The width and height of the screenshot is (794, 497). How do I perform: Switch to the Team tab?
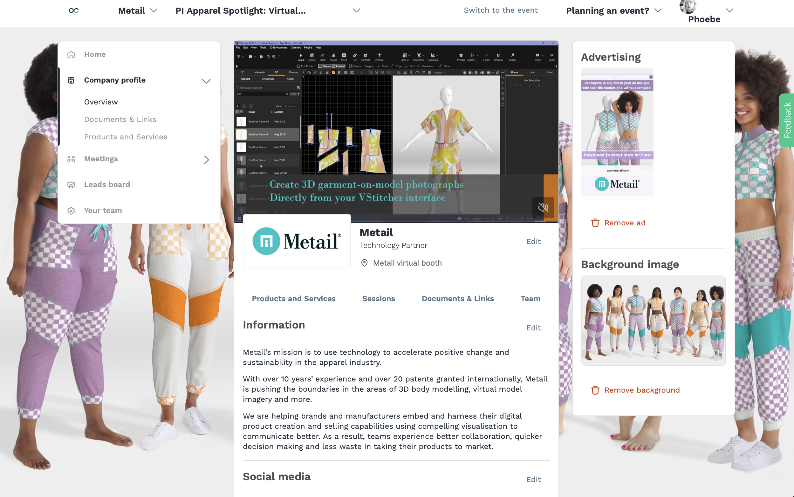530,299
